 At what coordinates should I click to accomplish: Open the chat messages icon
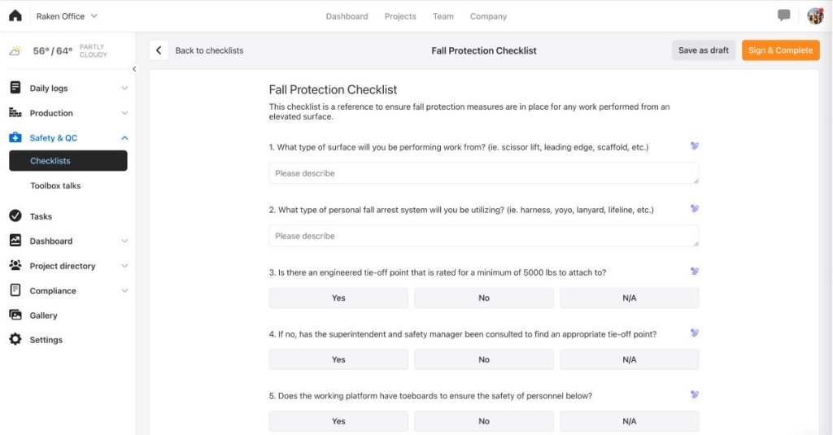point(784,15)
